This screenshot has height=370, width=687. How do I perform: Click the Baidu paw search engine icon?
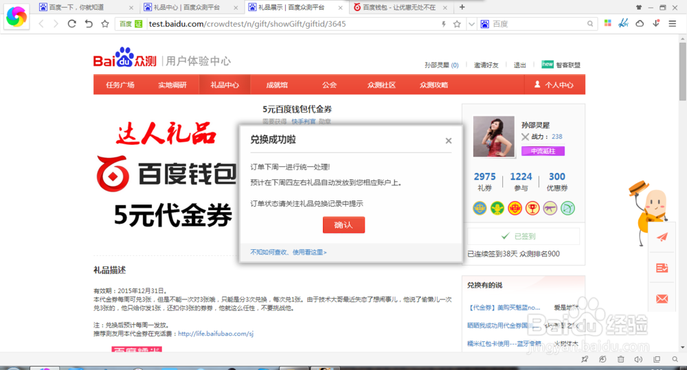(x=484, y=24)
